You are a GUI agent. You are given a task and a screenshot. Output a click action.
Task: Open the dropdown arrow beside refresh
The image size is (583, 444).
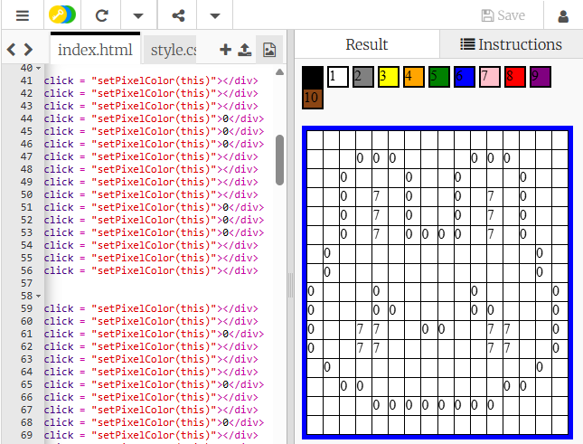138,16
